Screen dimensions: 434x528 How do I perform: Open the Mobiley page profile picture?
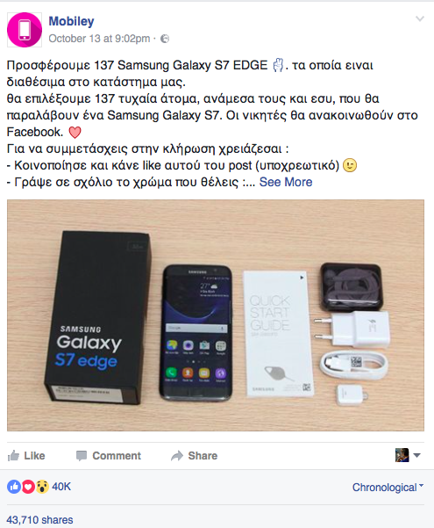[25, 30]
